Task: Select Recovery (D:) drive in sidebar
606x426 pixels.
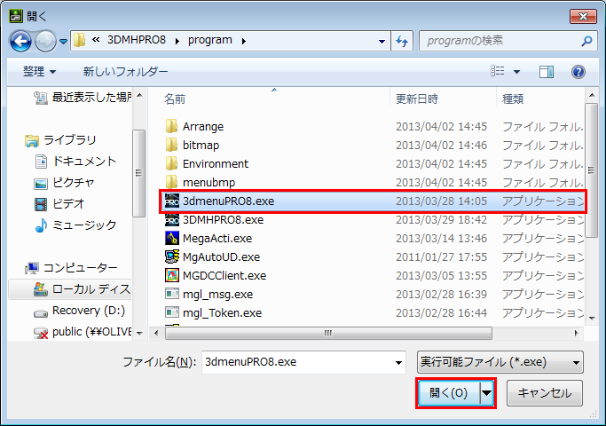Action: pos(88,311)
